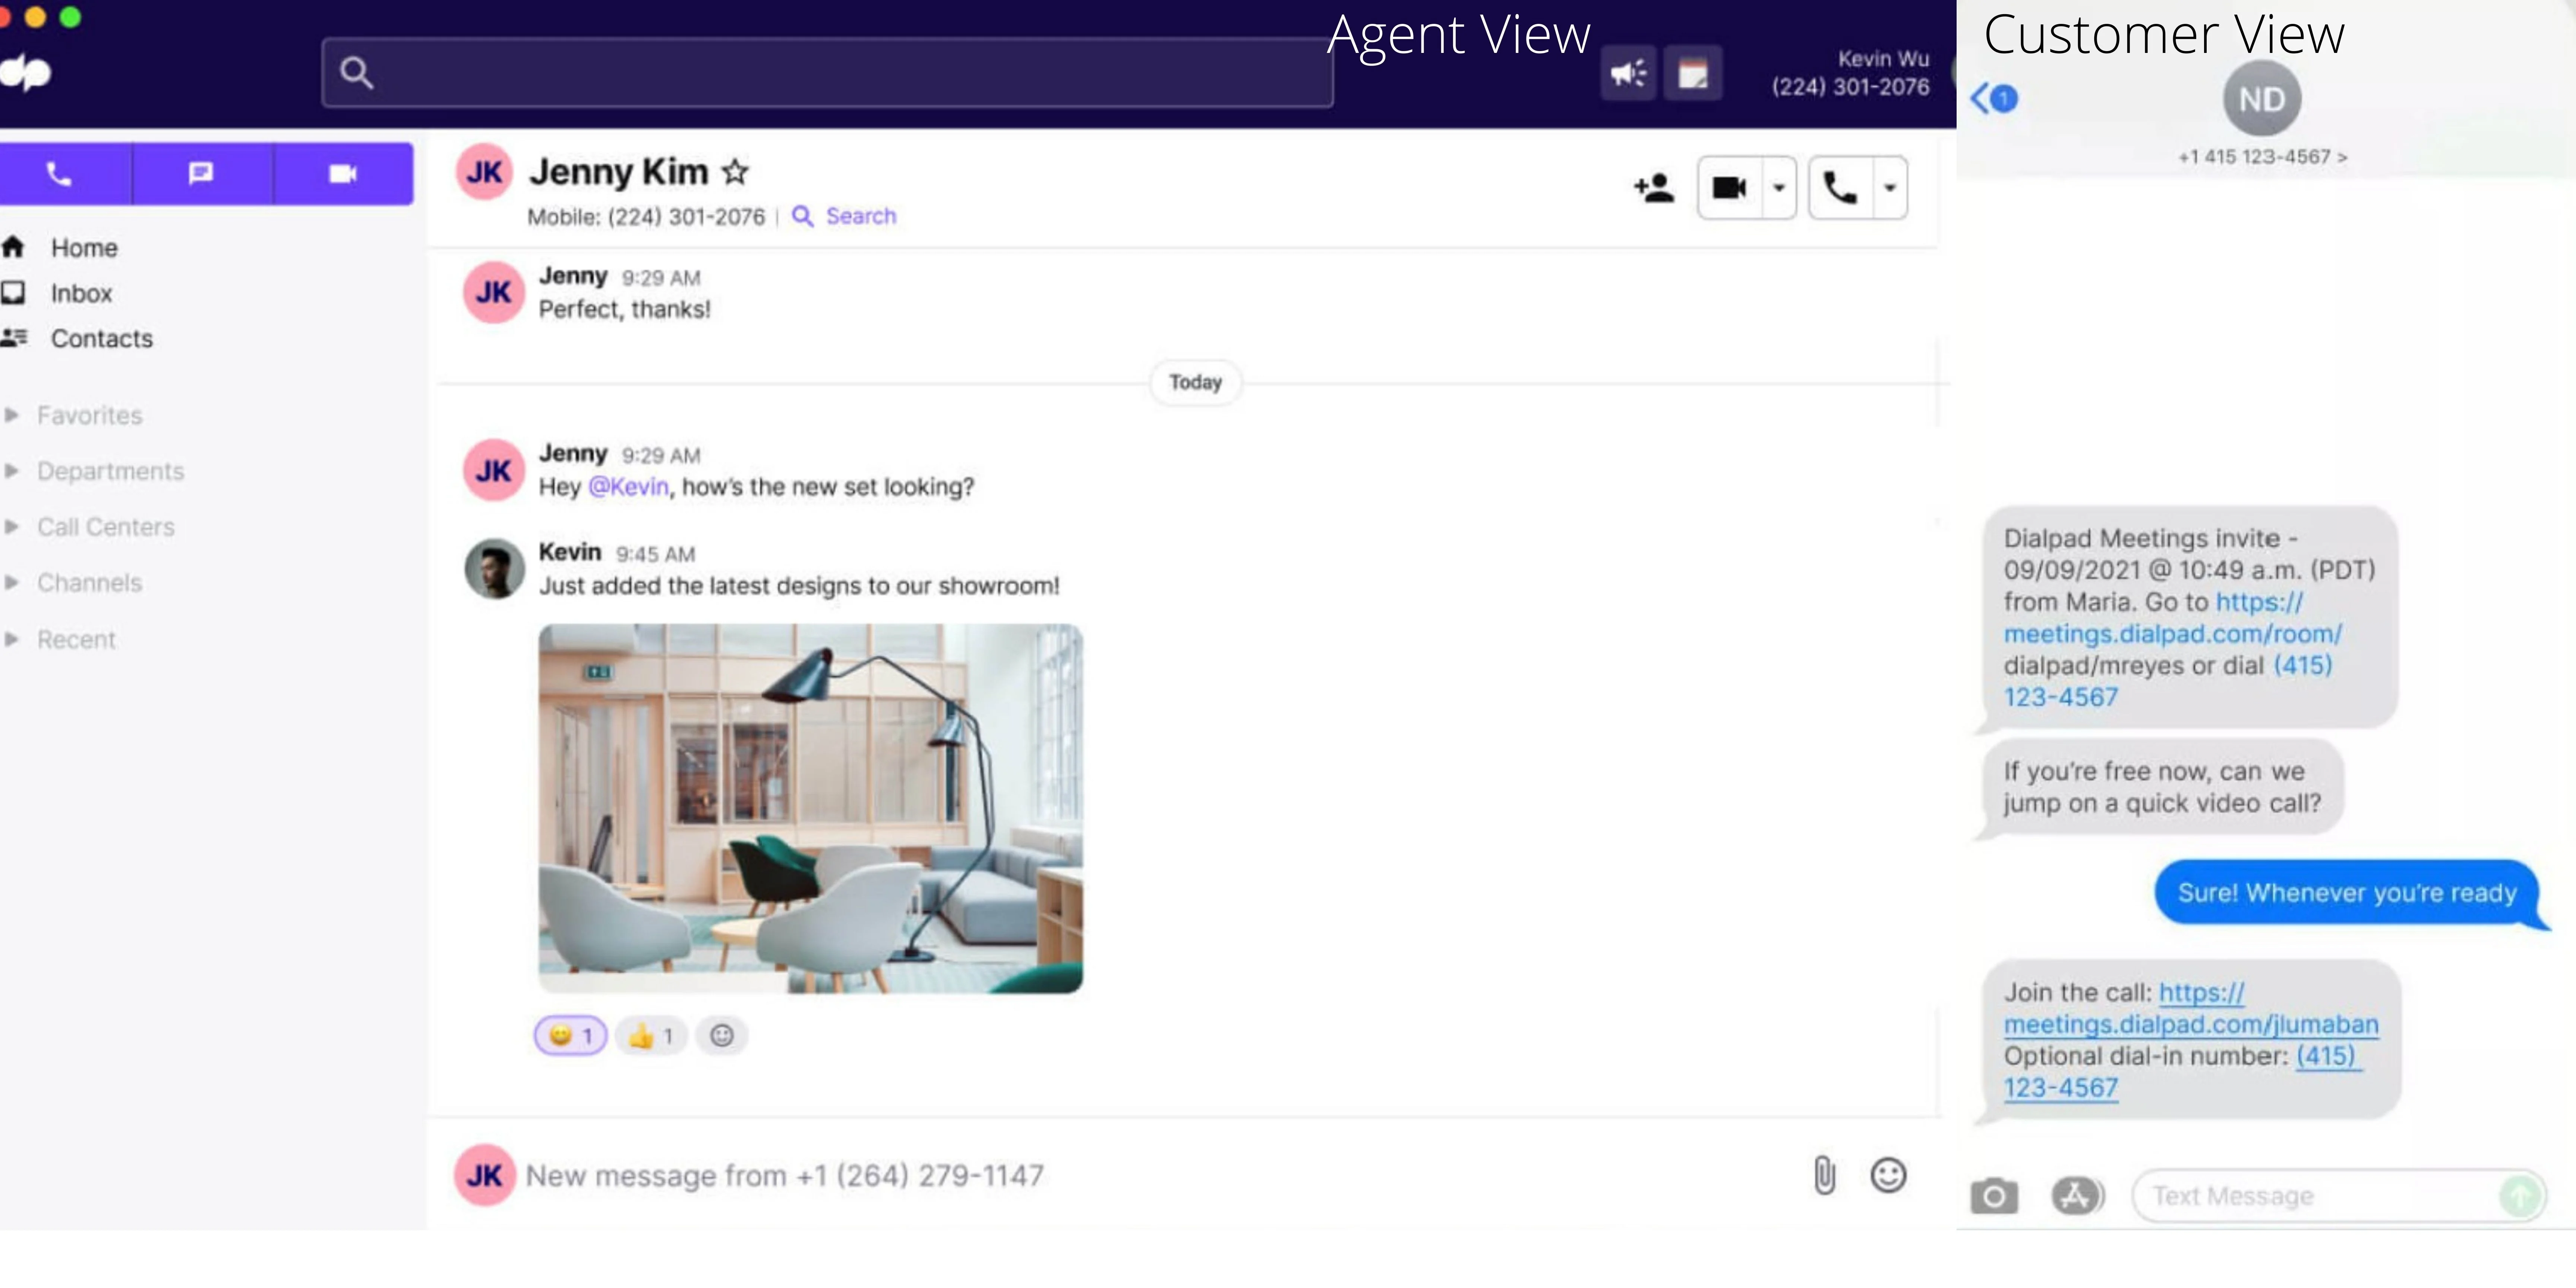The image size is (2576, 1288).
Task: Click the Today date divider label
Action: point(1196,383)
